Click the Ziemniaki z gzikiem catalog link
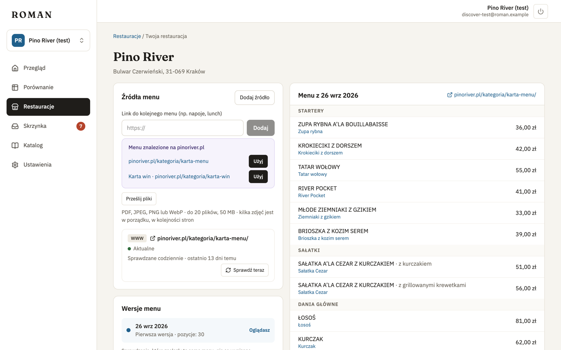This screenshot has width=561, height=350. (x=319, y=217)
